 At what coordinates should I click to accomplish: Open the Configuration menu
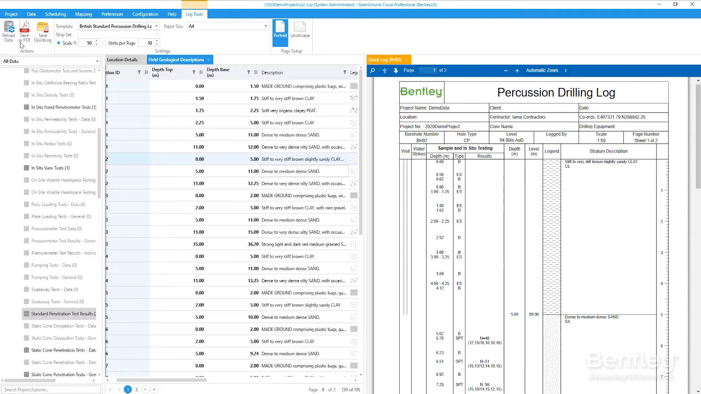click(145, 14)
